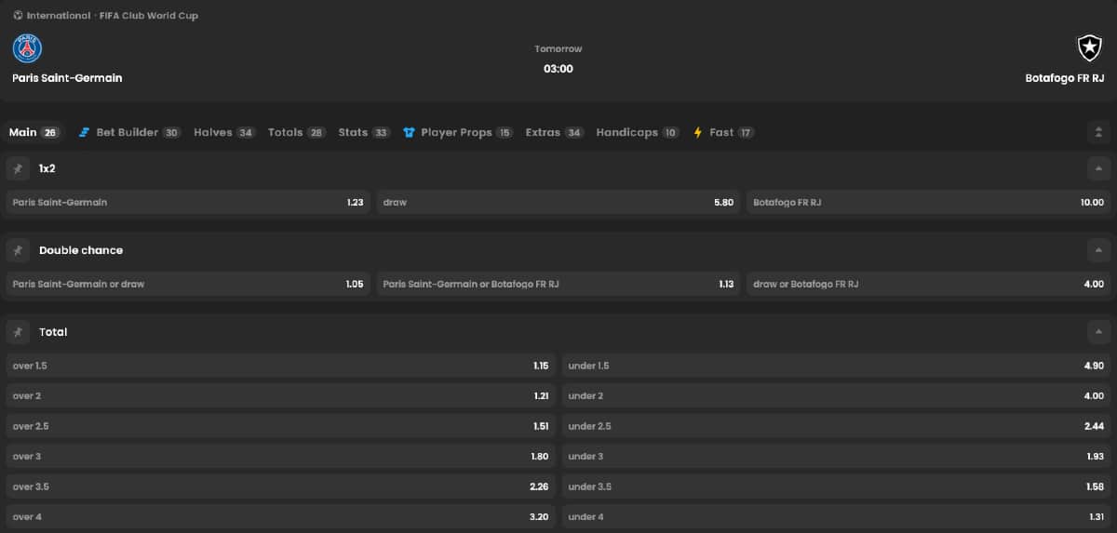Screen dimensions: 1117x533
Task: Select under 3.5 goals at 1.58
Action: click(x=836, y=486)
